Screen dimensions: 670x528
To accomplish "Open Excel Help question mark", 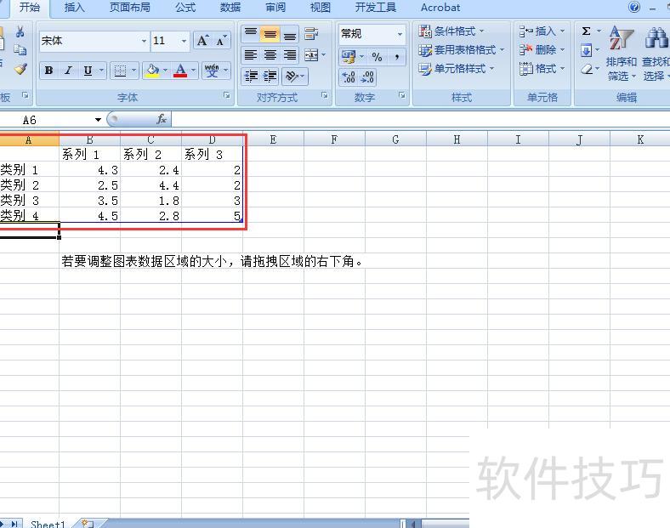I will (634, 7).
